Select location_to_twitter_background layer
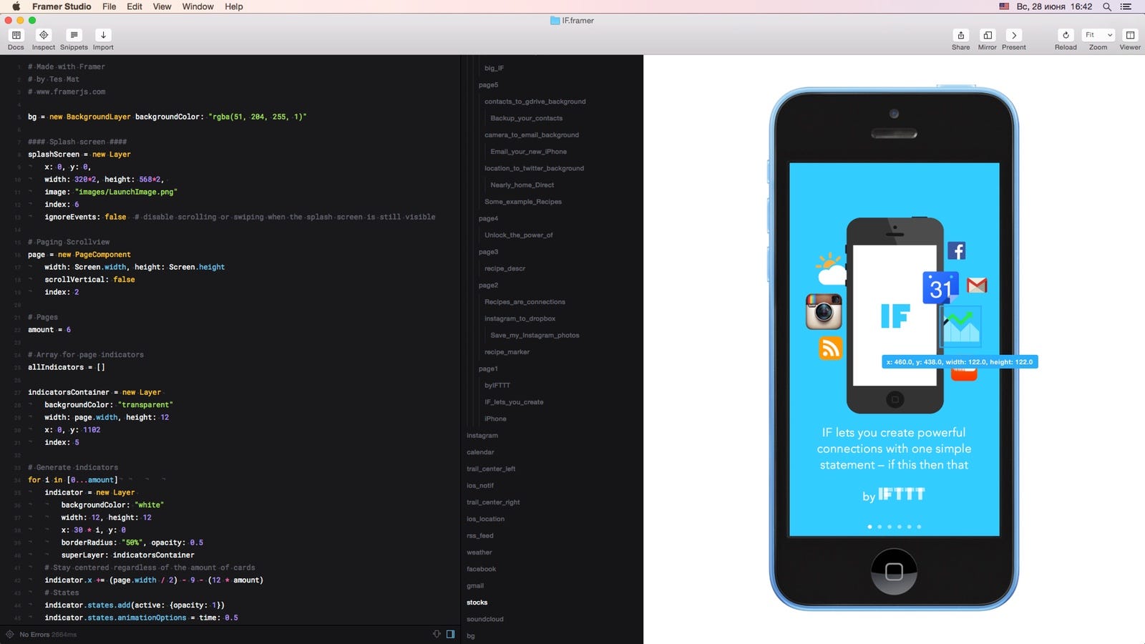 point(534,168)
